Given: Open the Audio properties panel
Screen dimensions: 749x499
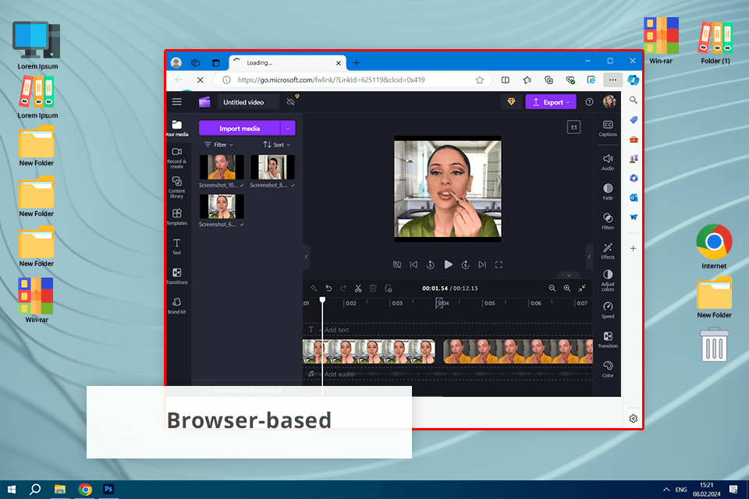Looking at the screenshot, I should tap(608, 162).
